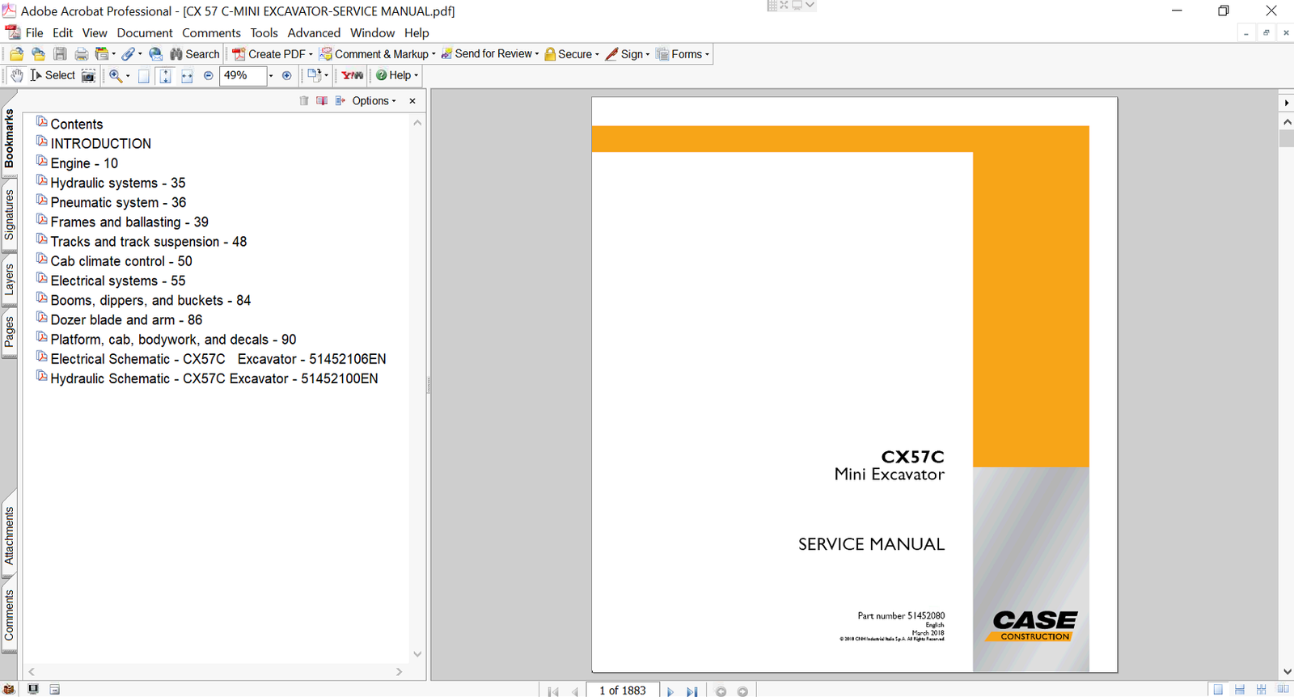
Task: Click the Save floppy disk icon
Action: click(x=60, y=54)
